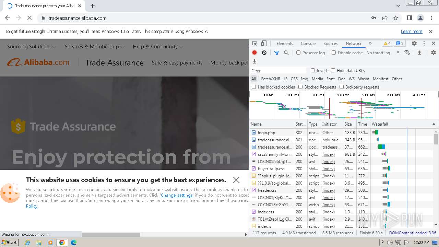Screen dimensions: 439x247
Task: Open the tab search dropdown arrow
Action: pos(398,6)
